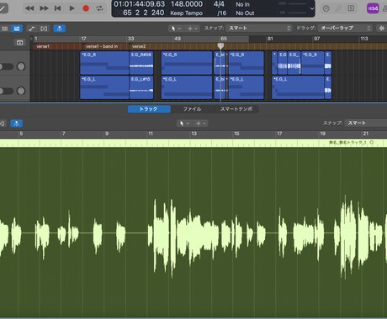Show automation with the curve icon
Image resolution: width=387 pixels, height=319 pixels.
(x=31, y=29)
